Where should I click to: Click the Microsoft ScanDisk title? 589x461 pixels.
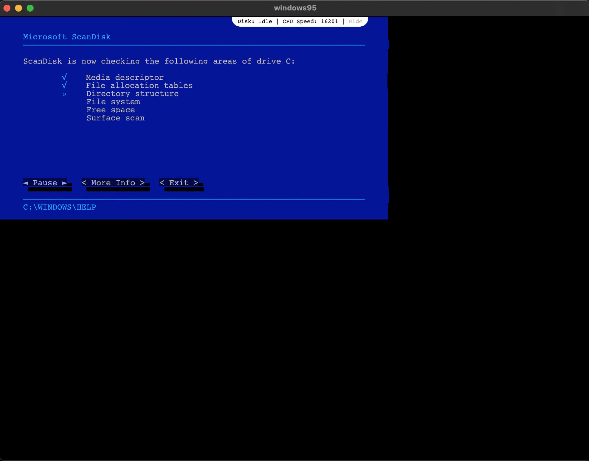click(x=67, y=37)
